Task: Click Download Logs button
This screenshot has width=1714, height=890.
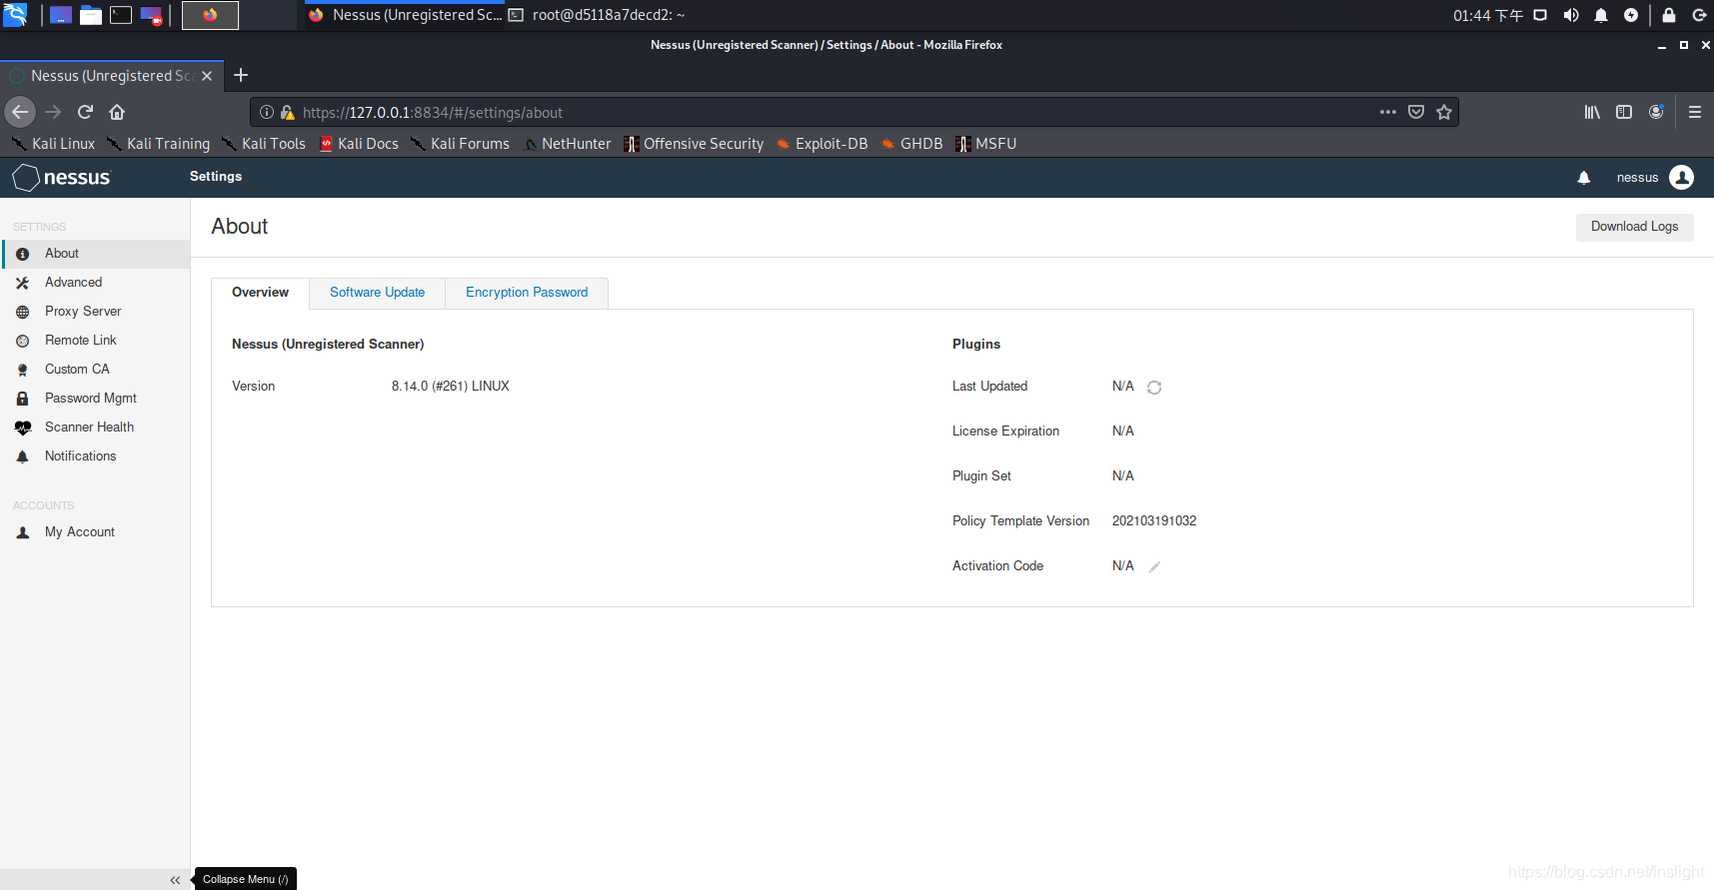Action: point(1634,227)
